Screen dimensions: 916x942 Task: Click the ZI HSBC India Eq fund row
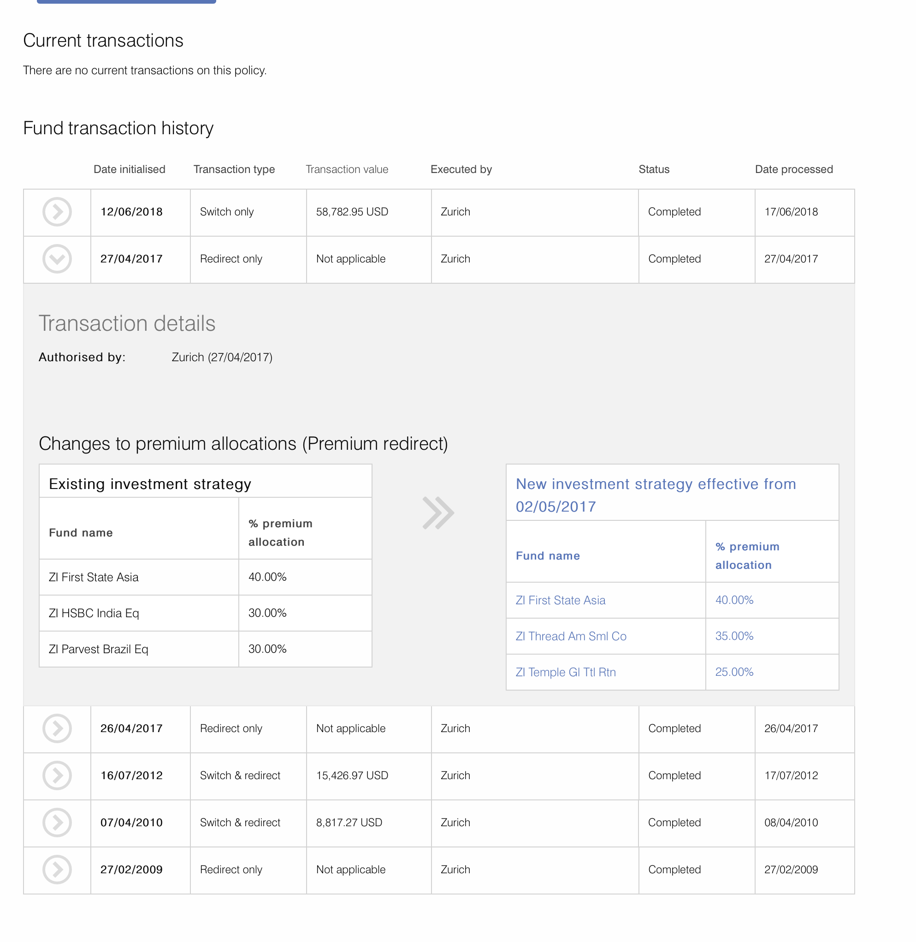tap(206, 613)
